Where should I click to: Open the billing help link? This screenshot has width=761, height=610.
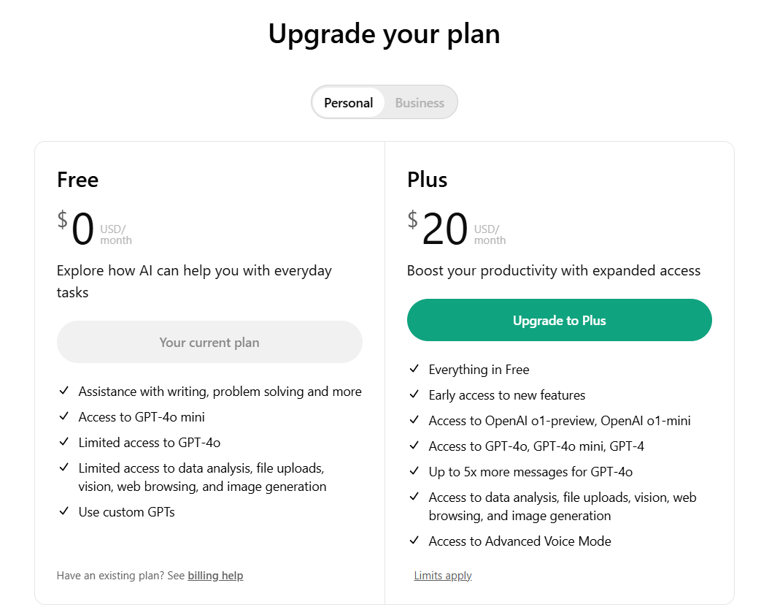click(215, 576)
